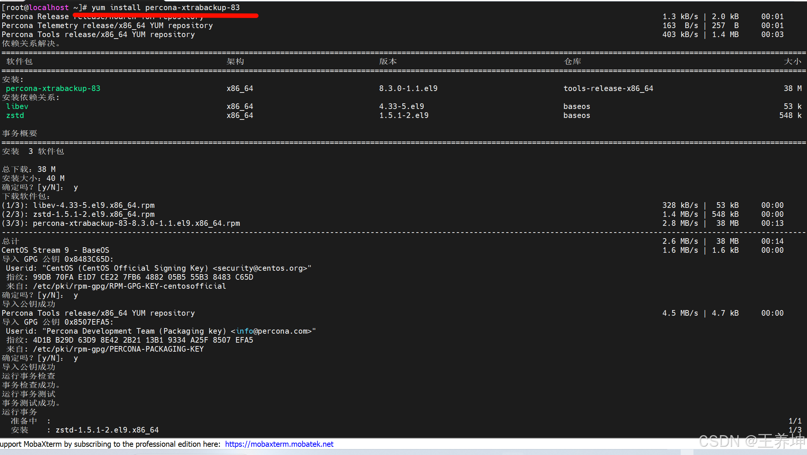Image resolution: width=807 pixels, height=455 pixels.
Task: Click the 版本 column header
Action: tap(388, 61)
